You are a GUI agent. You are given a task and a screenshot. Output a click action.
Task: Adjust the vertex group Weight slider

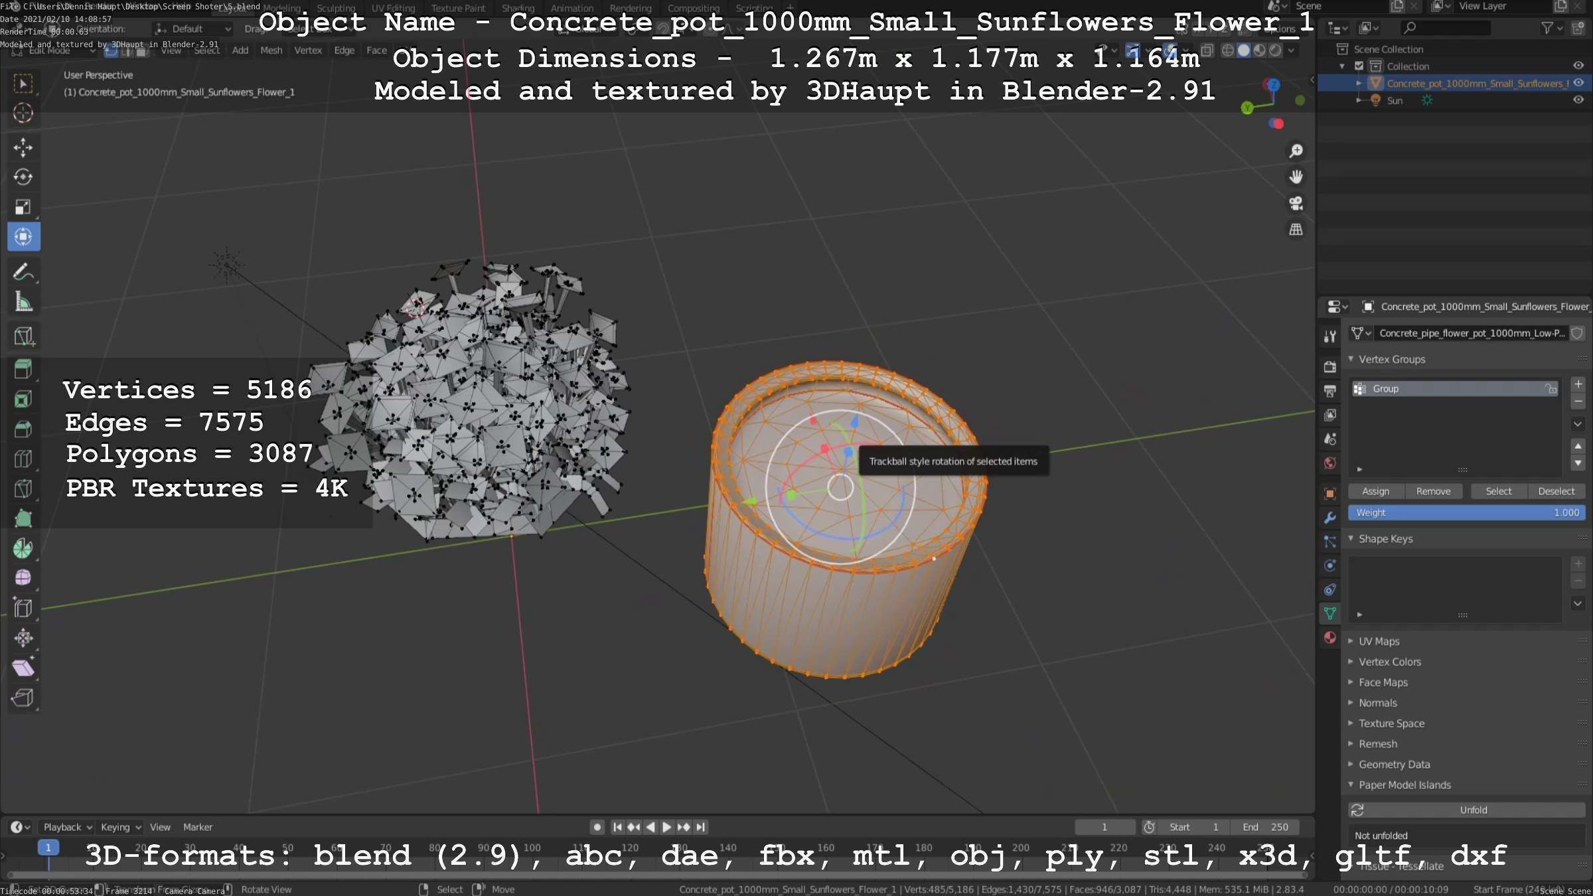(1467, 512)
